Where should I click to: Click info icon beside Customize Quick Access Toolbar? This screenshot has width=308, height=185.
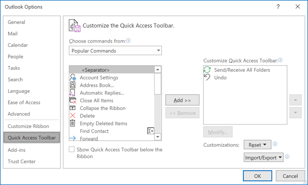click(280, 60)
